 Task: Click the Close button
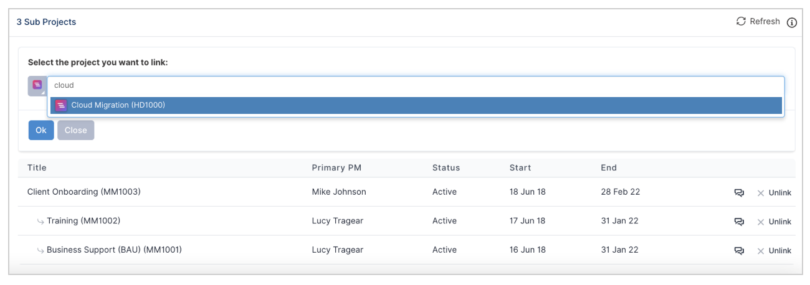(76, 130)
